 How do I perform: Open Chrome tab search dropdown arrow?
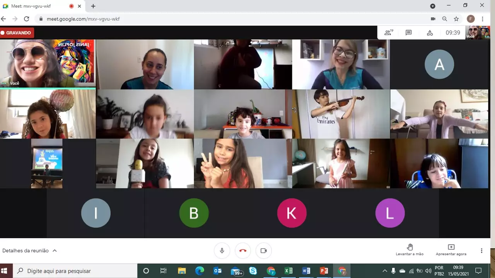coord(433,6)
